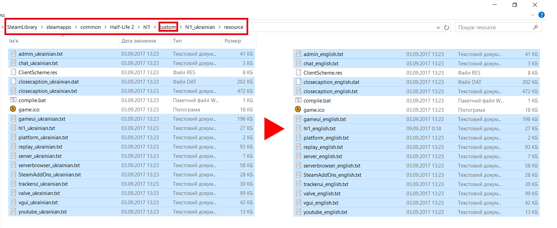Go to the steamapps breadcrumb folder
Image resolution: width=557 pixels, height=228 pixels.
pos(59,27)
